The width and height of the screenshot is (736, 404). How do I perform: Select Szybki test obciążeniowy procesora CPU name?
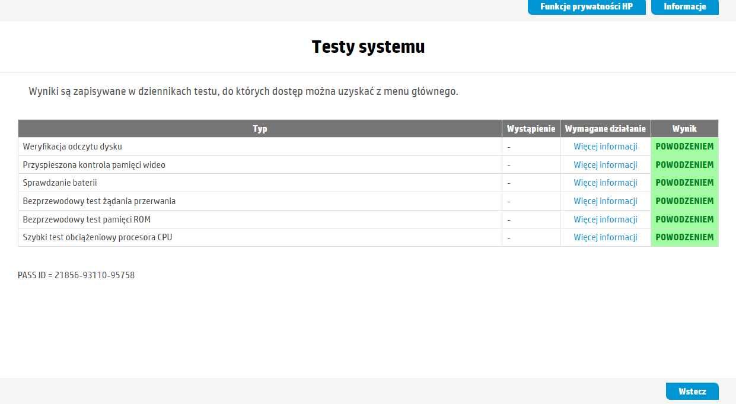point(98,237)
